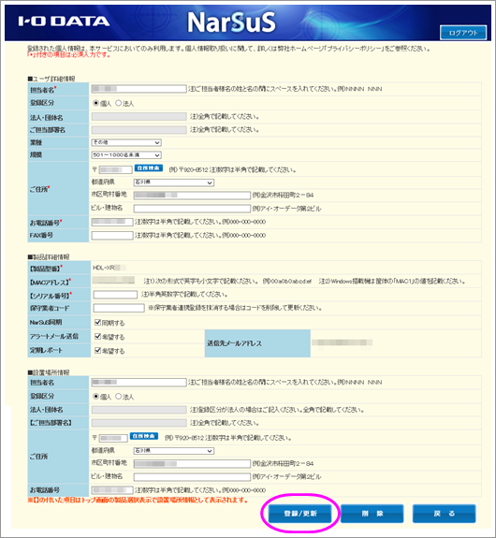Toggle the 定期レポート 希望する checkbox
496x538 pixels.
tap(98, 350)
